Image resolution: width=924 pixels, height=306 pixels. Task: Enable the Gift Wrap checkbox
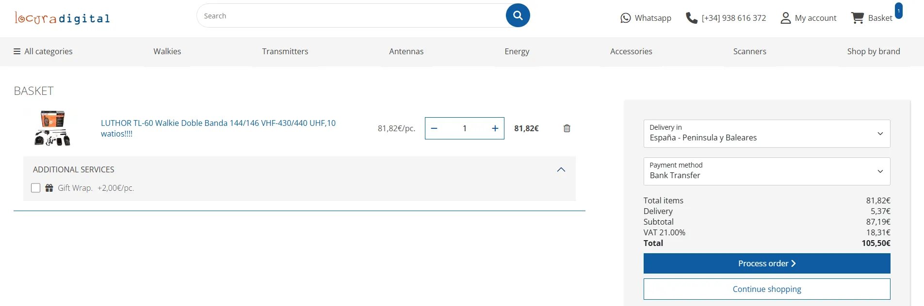point(35,188)
